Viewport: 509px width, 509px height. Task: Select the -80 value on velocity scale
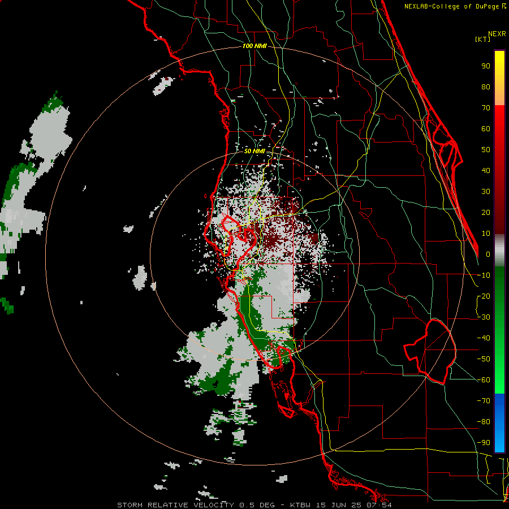pos(484,422)
